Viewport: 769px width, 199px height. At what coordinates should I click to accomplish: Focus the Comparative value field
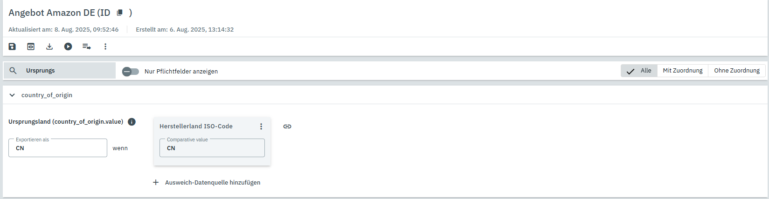coord(212,148)
